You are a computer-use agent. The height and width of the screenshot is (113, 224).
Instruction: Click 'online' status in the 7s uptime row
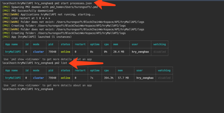(x=65, y=78)
